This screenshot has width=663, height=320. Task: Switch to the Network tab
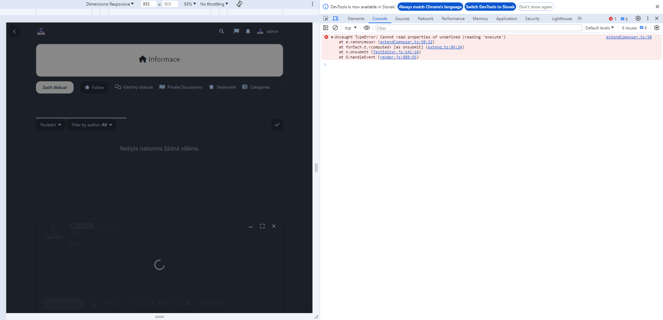click(426, 19)
